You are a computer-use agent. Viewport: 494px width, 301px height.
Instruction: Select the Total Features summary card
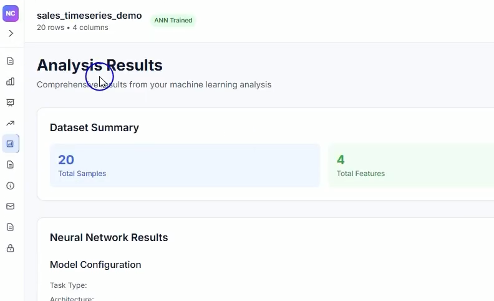point(412,165)
